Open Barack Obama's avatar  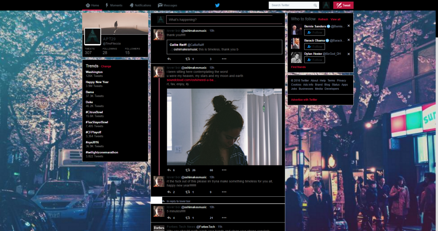296,43
